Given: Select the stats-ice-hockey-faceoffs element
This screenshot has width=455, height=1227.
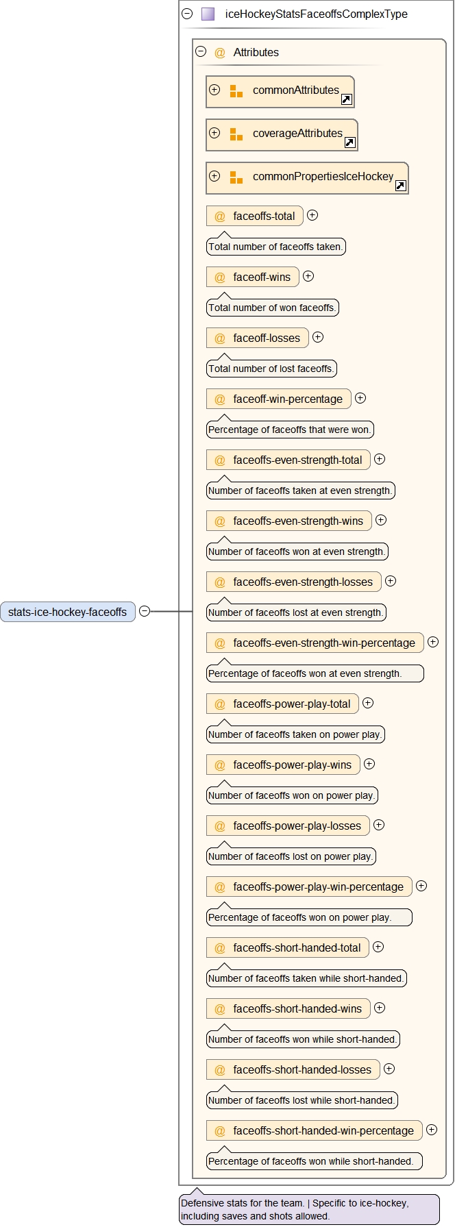Looking at the screenshot, I should 67,612.
